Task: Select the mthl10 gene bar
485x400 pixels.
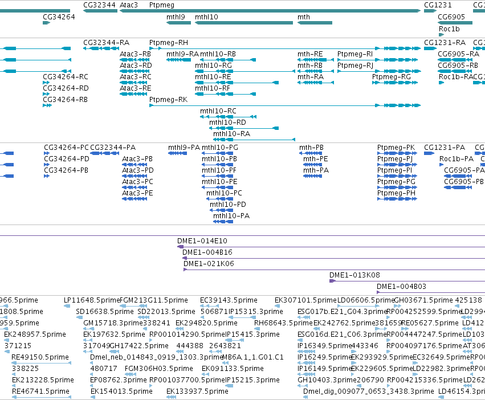Action: click(244, 23)
